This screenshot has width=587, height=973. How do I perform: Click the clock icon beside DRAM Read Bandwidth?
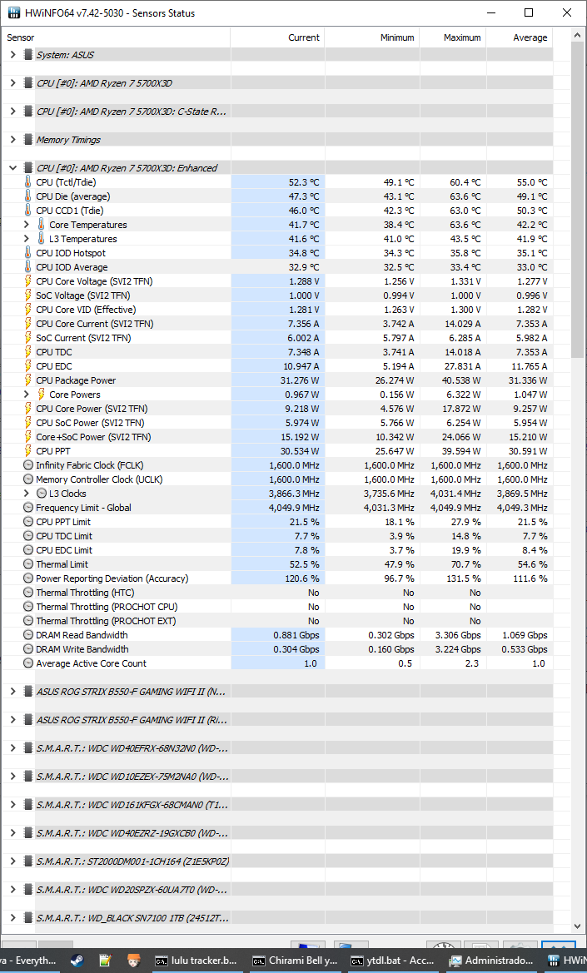(x=28, y=635)
